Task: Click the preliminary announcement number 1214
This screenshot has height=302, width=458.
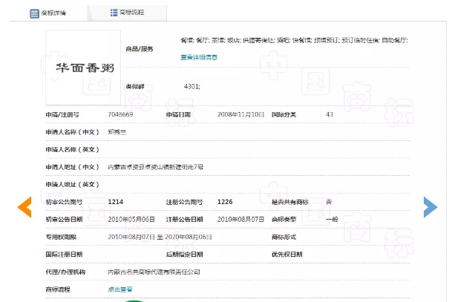Action: click(x=115, y=202)
